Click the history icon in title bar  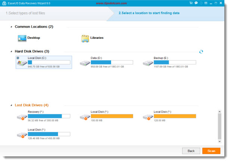[x=201, y=3]
